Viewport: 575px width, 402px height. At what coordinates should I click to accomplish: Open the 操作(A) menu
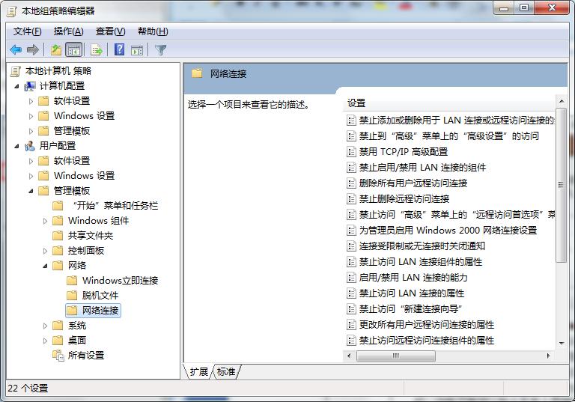pos(69,31)
